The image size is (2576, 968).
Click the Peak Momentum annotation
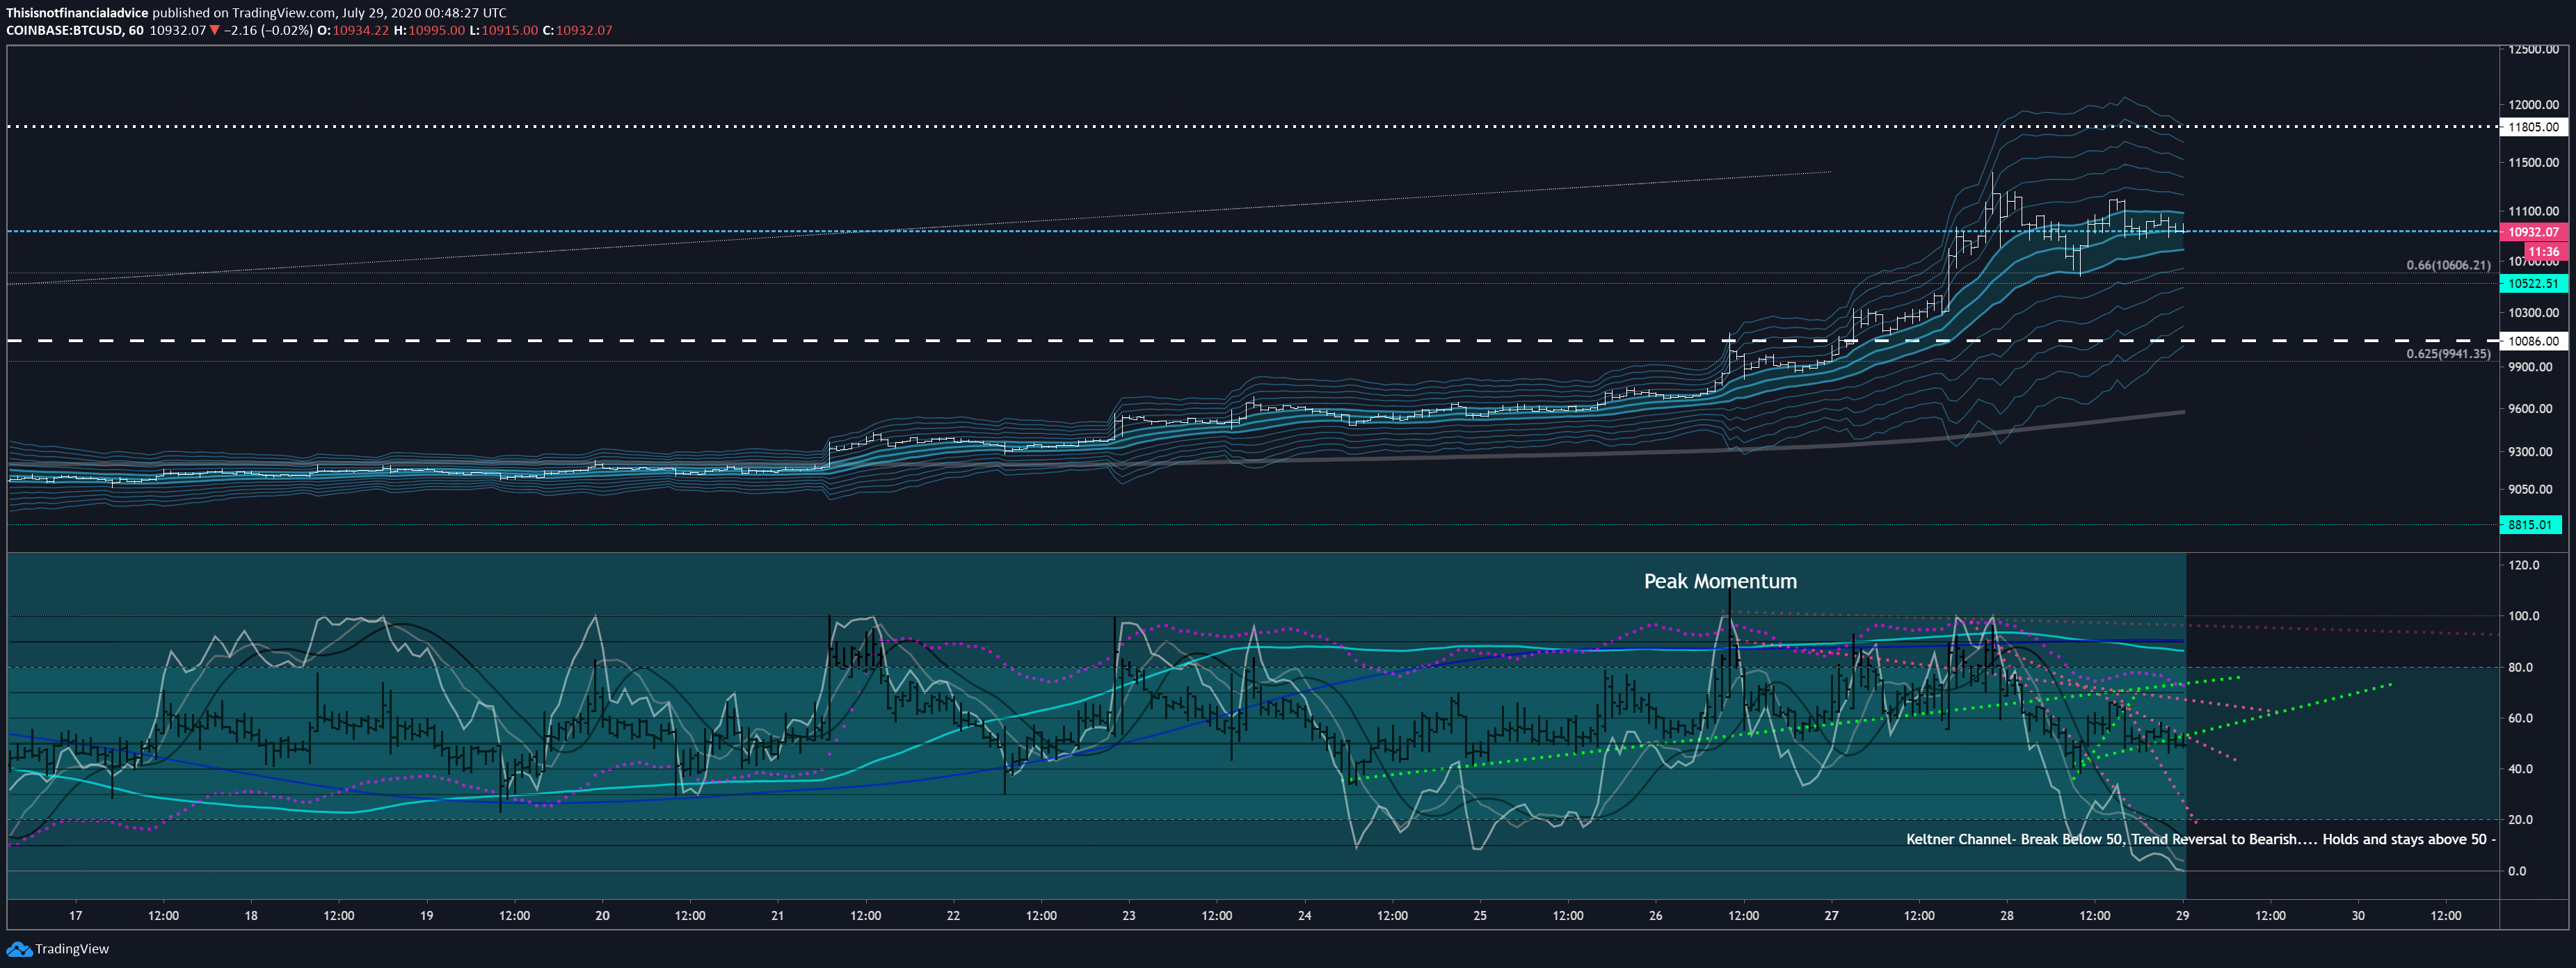pos(1720,581)
